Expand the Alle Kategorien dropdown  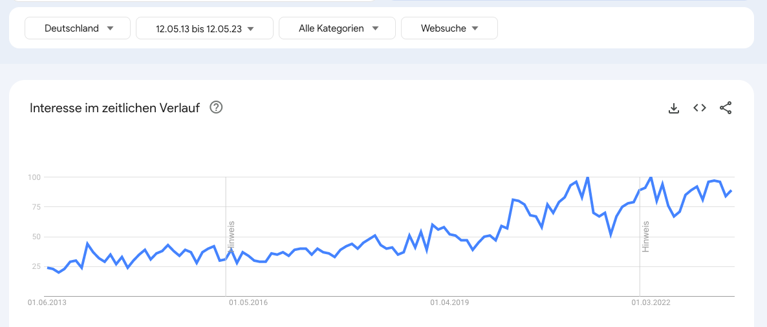337,28
